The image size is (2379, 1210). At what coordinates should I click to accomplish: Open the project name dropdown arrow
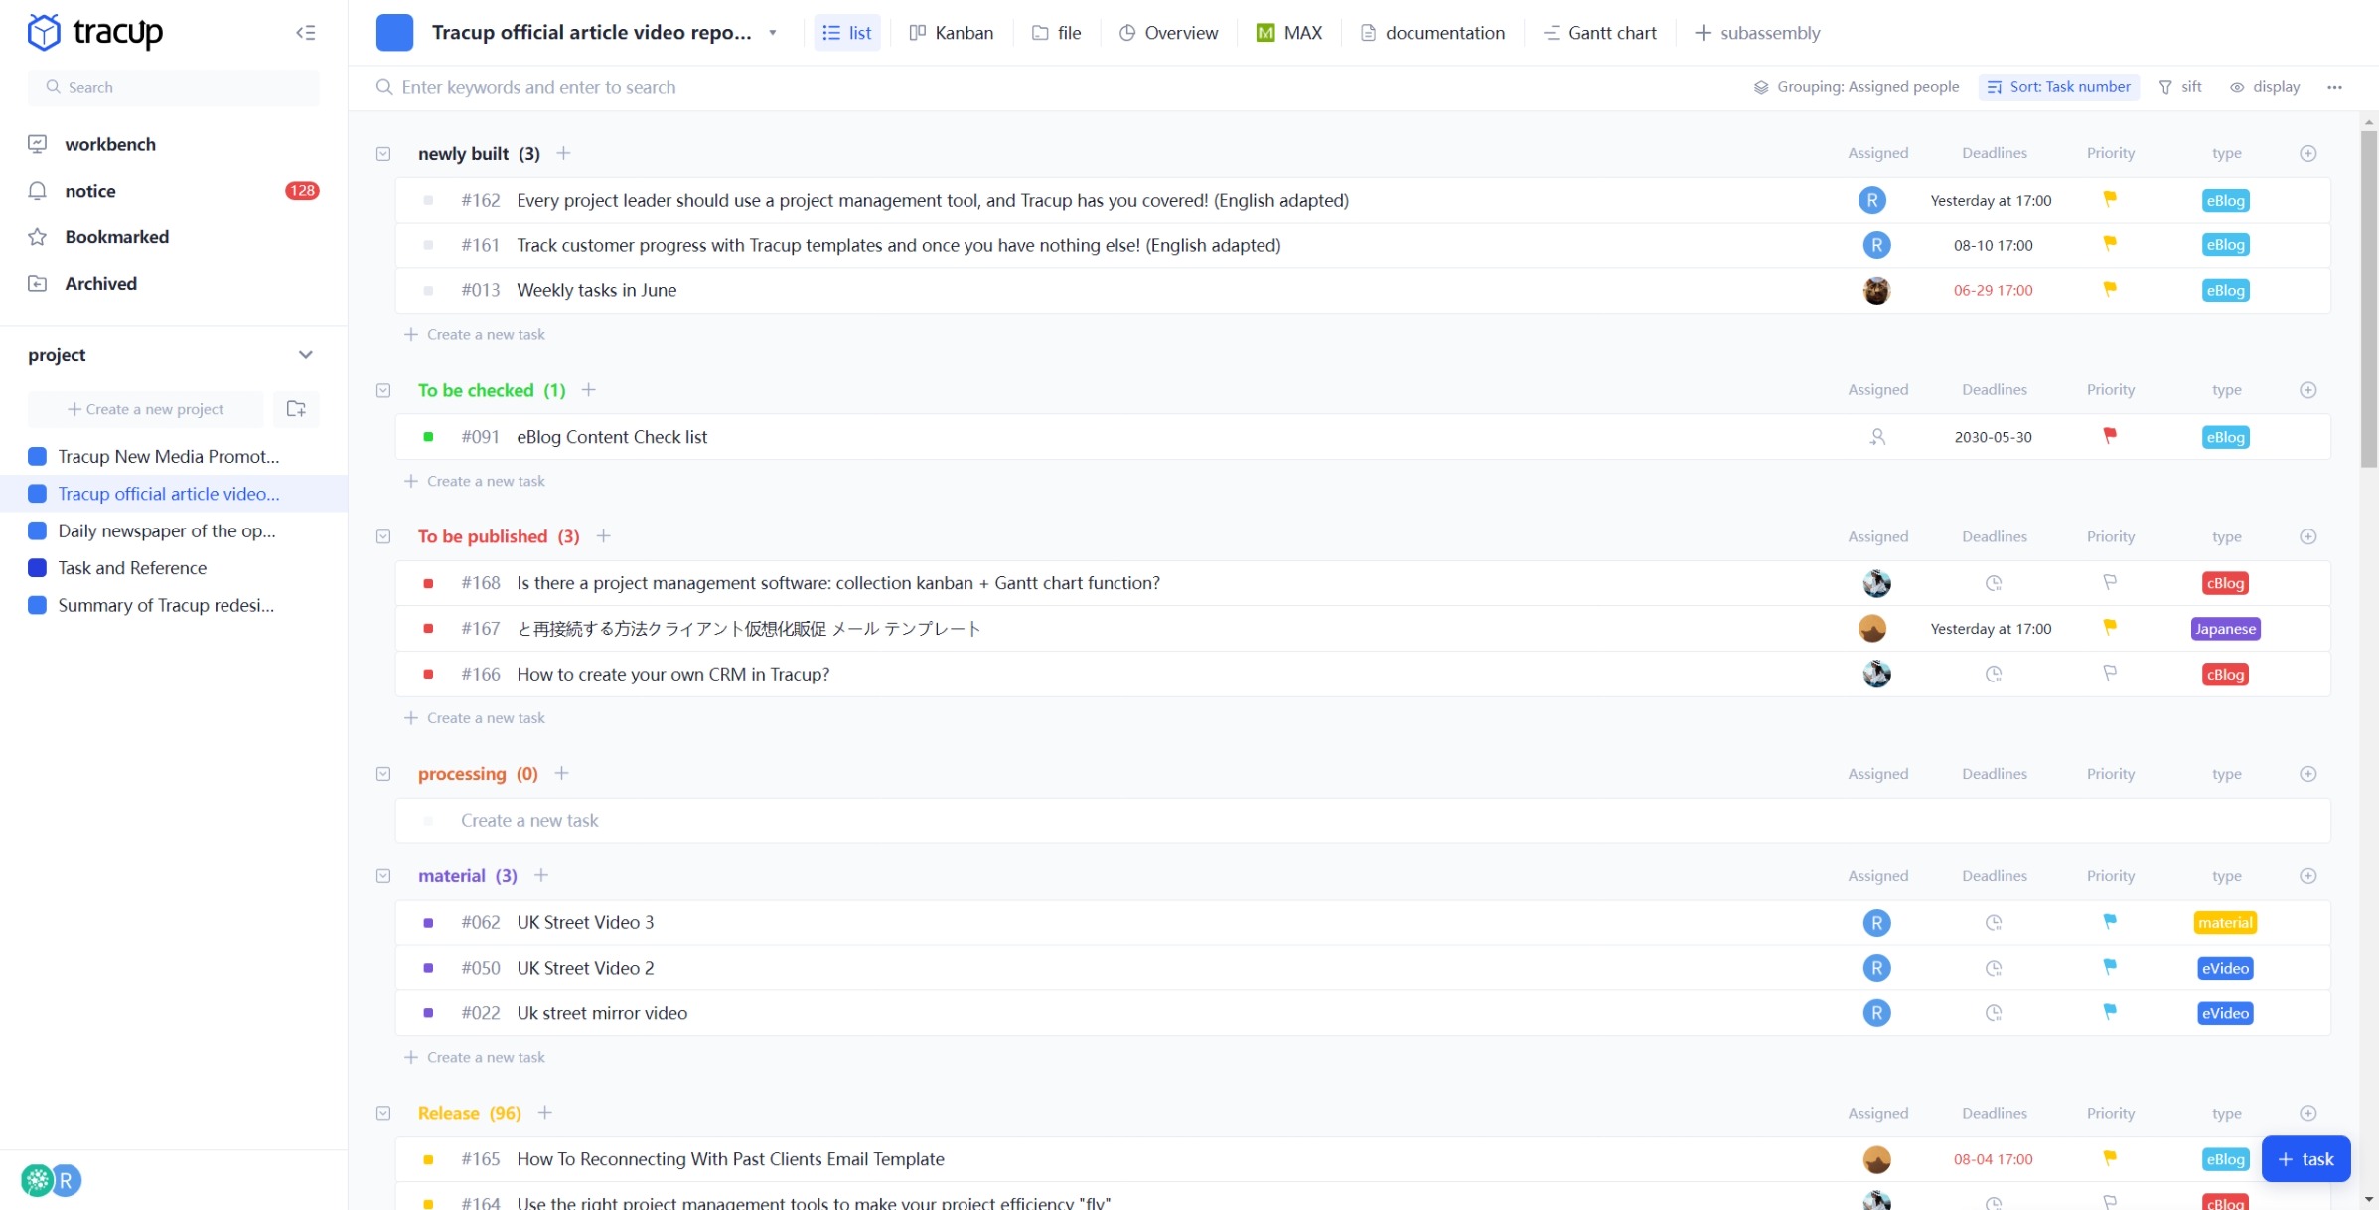772,33
